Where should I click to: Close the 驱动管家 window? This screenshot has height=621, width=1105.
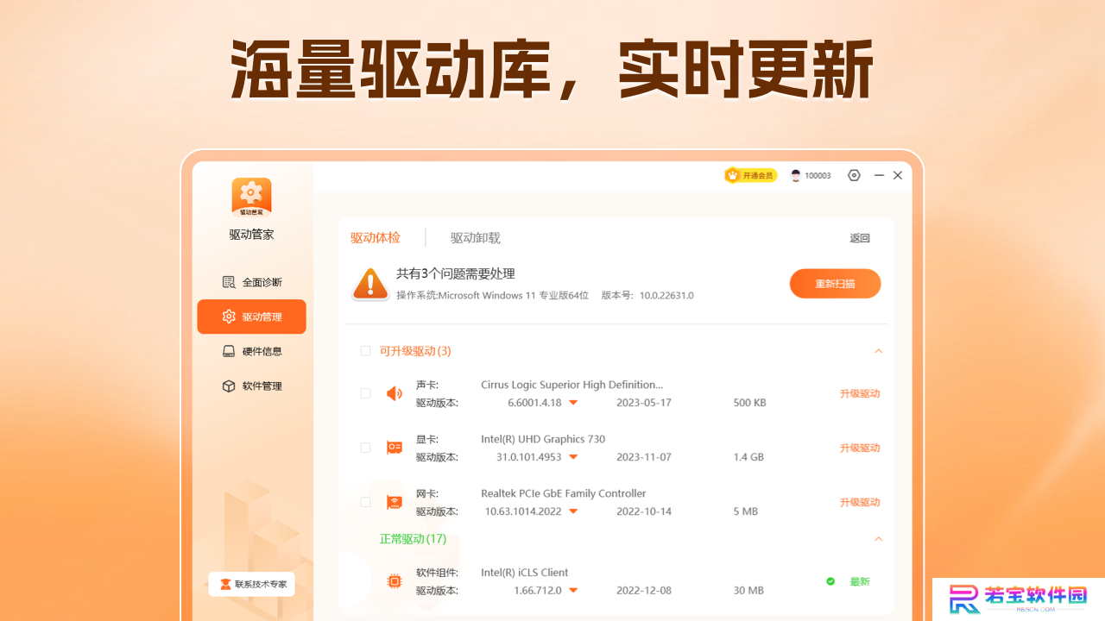point(898,175)
